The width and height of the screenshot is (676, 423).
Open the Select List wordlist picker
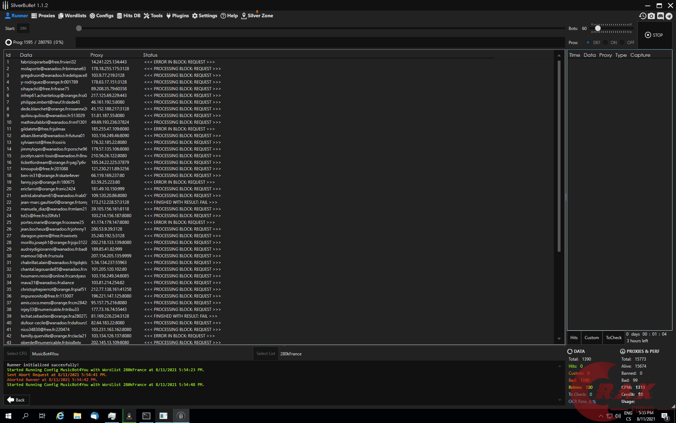pyautogui.click(x=266, y=354)
